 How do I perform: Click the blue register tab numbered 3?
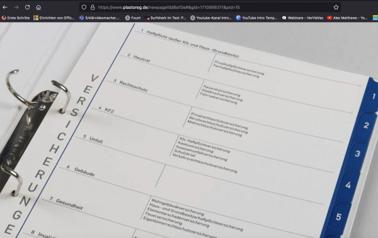click(357, 153)
